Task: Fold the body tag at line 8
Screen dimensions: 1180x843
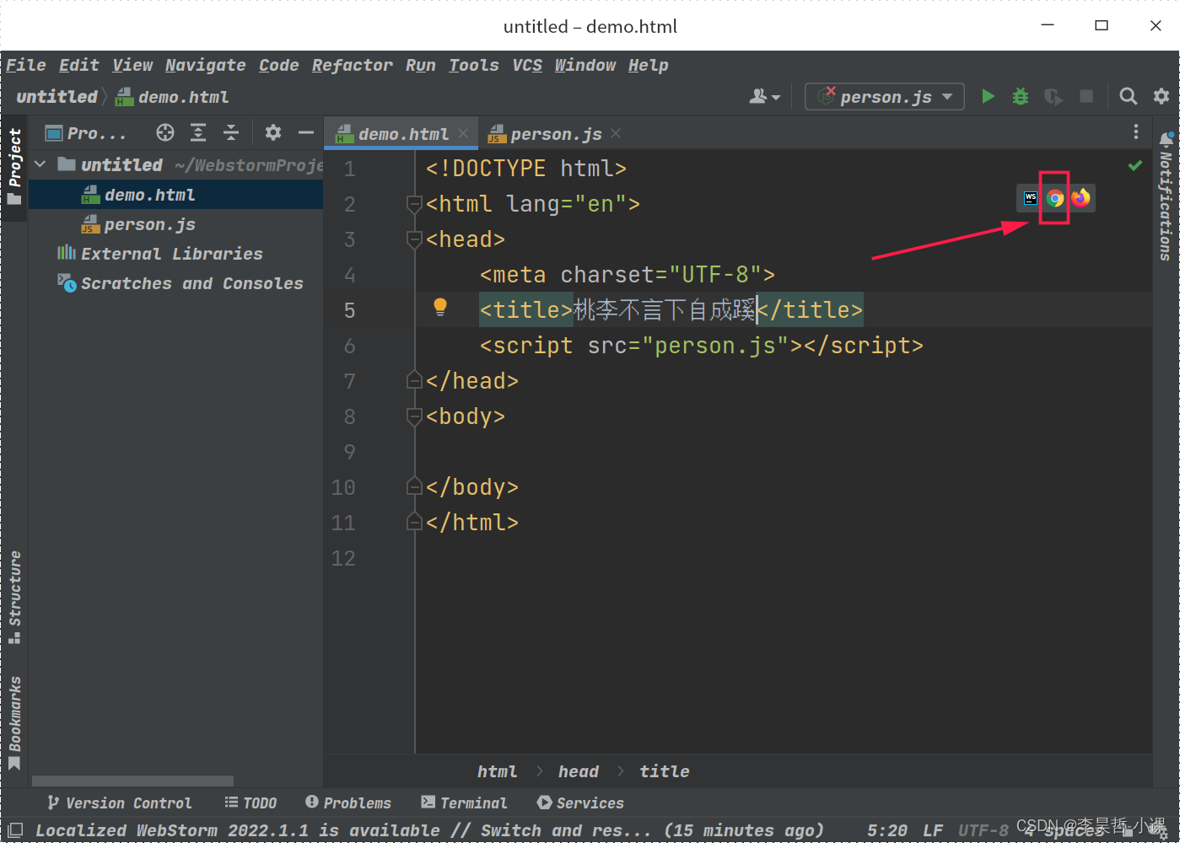Action: click(x=414, y=416)
